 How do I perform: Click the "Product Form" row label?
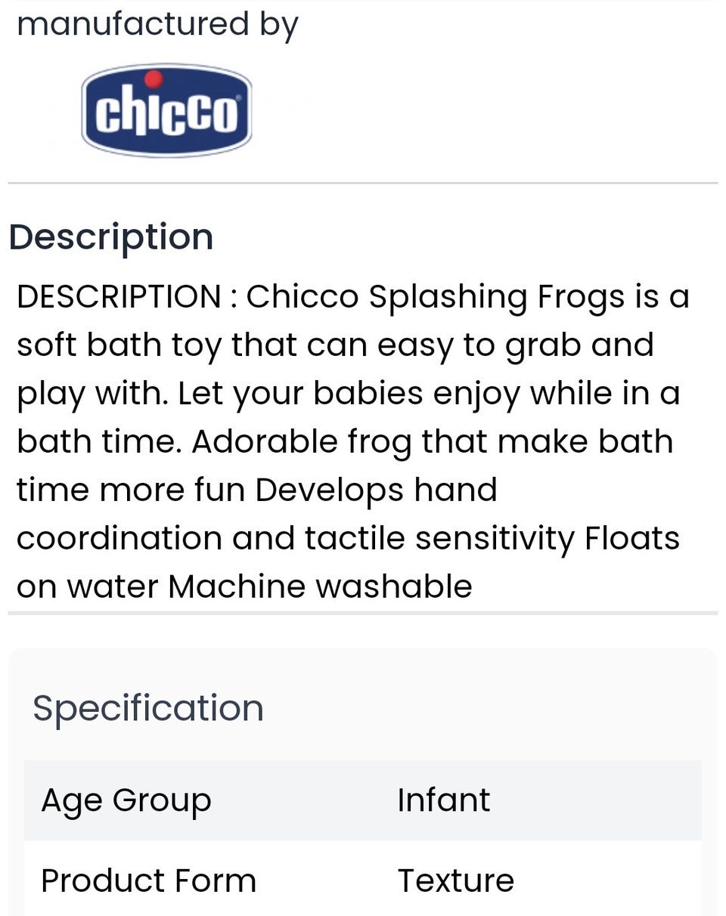(x=148, y=880)
